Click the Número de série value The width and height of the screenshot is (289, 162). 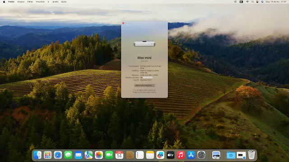[146, 77]
